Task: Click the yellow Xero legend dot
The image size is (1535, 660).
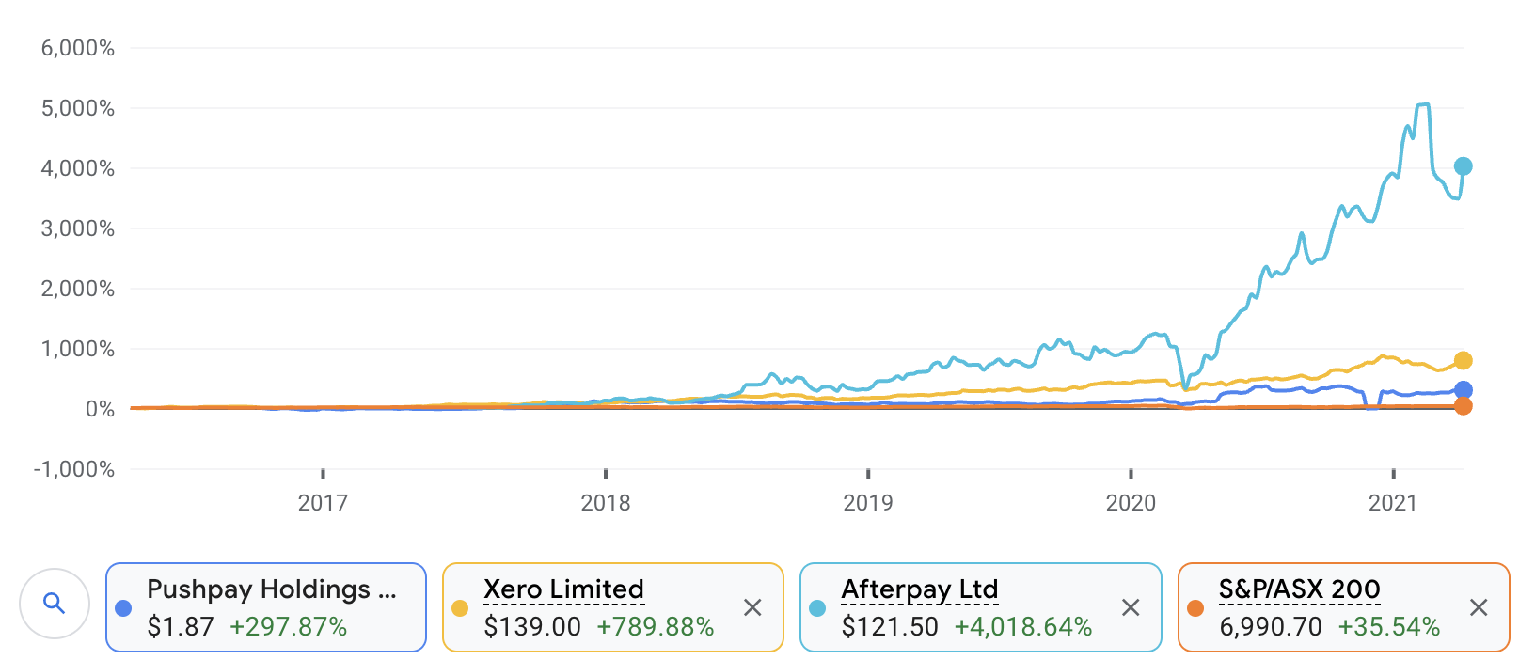Action: [x=460, y=608]
